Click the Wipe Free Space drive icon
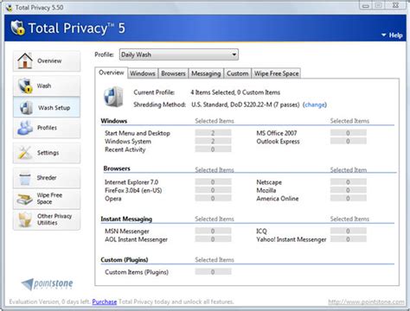The image size is (410, 311). [x=25, y=199]
